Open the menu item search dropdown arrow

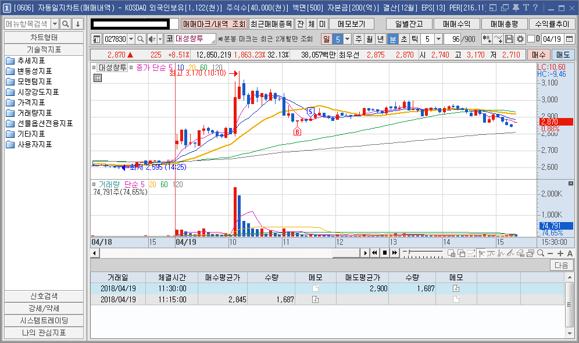[x=55, y=24]
